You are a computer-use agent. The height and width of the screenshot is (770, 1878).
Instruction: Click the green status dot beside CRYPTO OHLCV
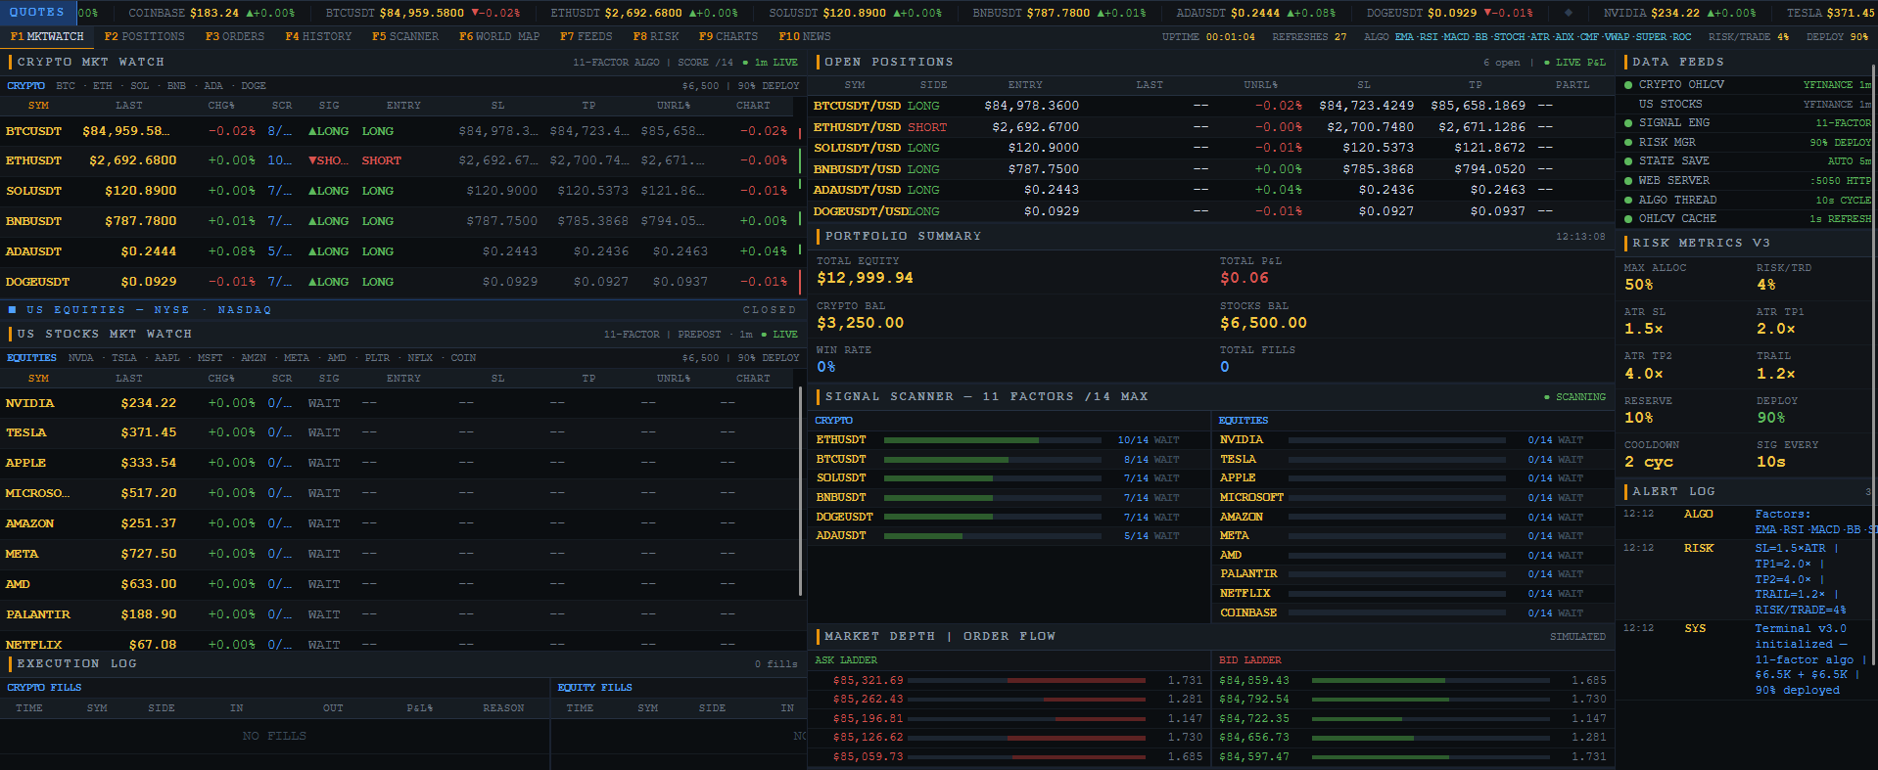click(x=1628, y=85)
